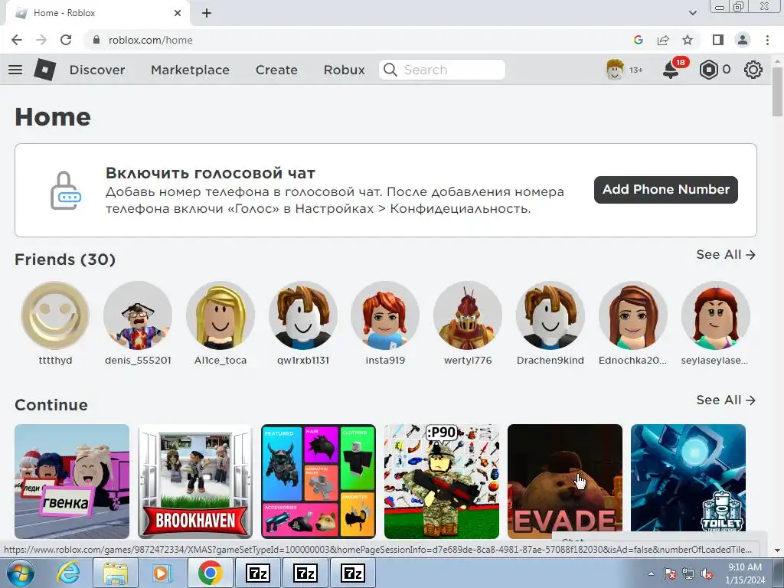784x588 pixels.
Task: Open the Marketplace menu item
Action: tap(190, 70)
